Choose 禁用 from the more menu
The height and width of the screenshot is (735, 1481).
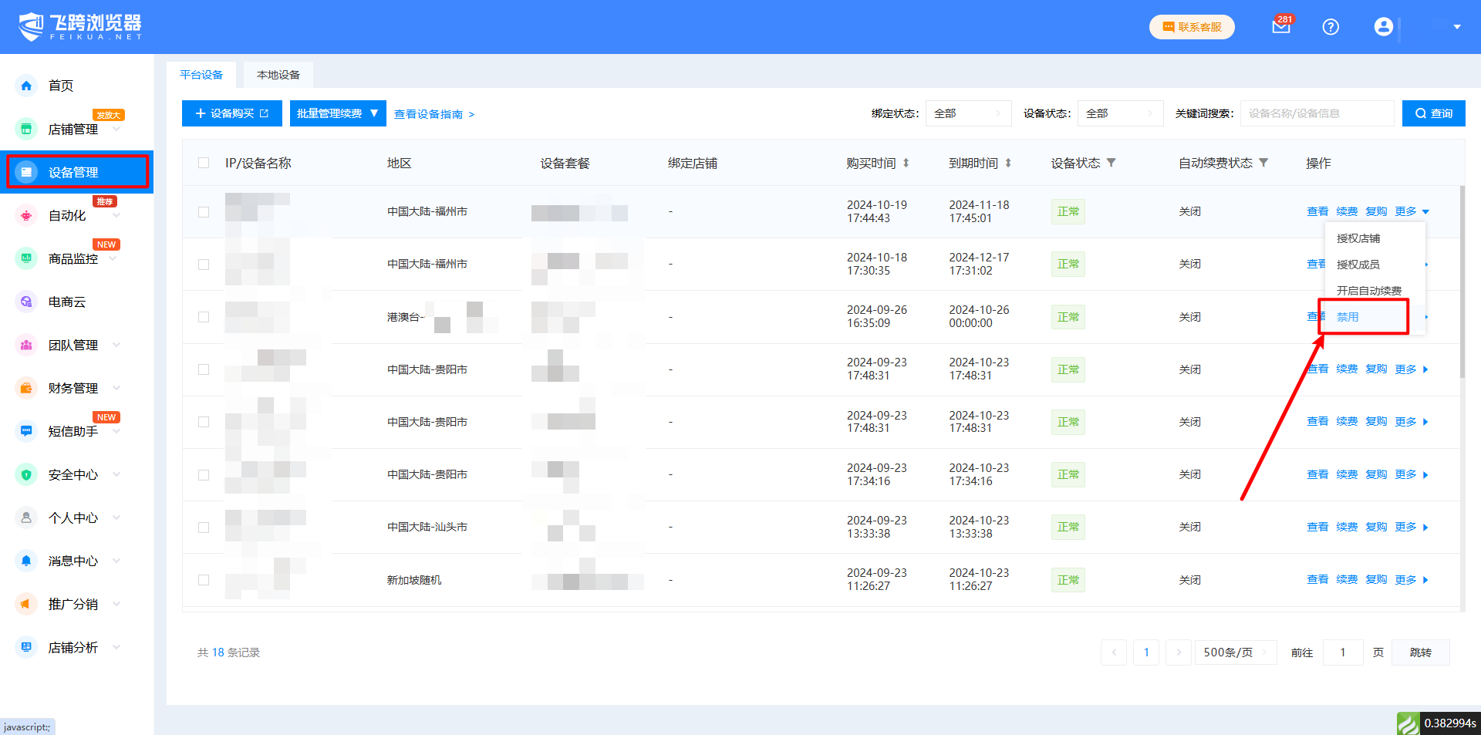click(x=1348, y=317)
